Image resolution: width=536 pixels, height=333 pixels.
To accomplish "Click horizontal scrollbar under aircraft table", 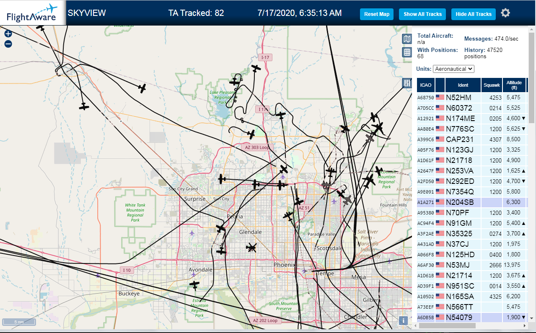I will (x=447, y=325).
